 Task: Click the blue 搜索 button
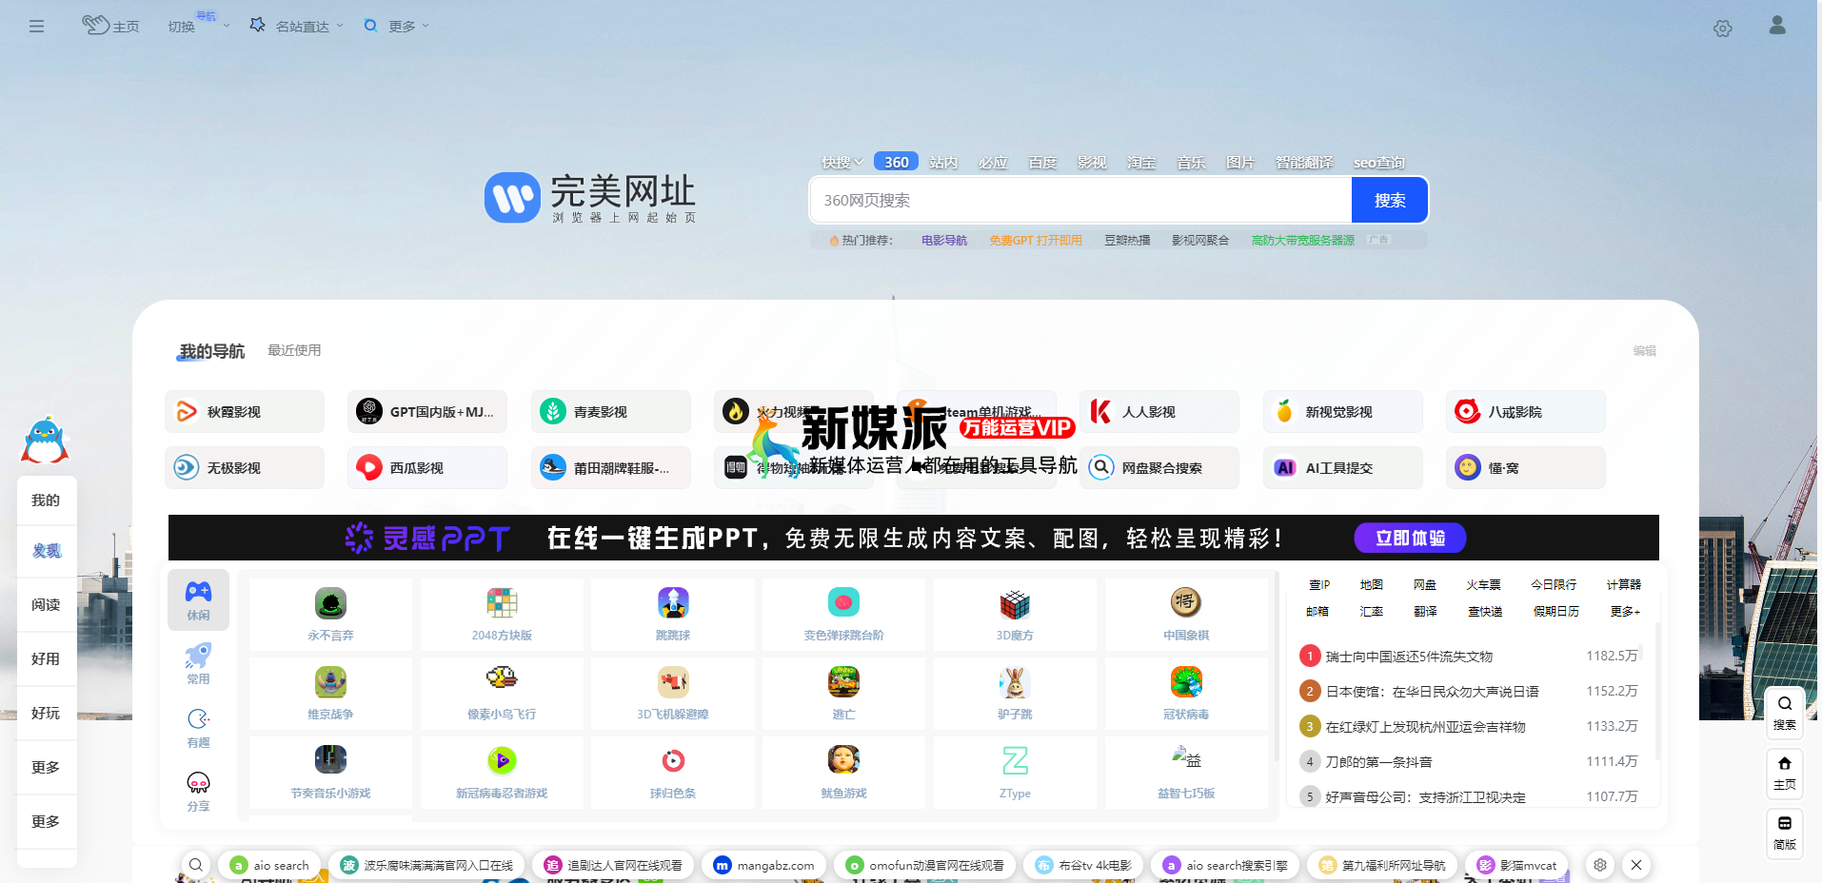[x=1389, y=200]
